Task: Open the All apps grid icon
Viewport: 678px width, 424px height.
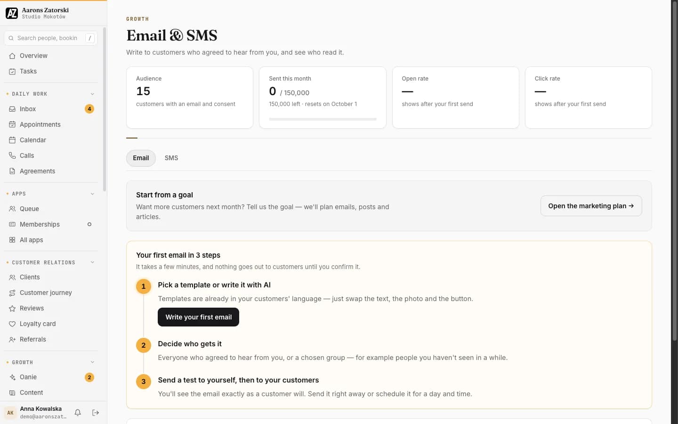Action: (x=12, y=240)
